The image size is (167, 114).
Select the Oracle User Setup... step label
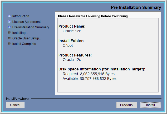(27, 38)
